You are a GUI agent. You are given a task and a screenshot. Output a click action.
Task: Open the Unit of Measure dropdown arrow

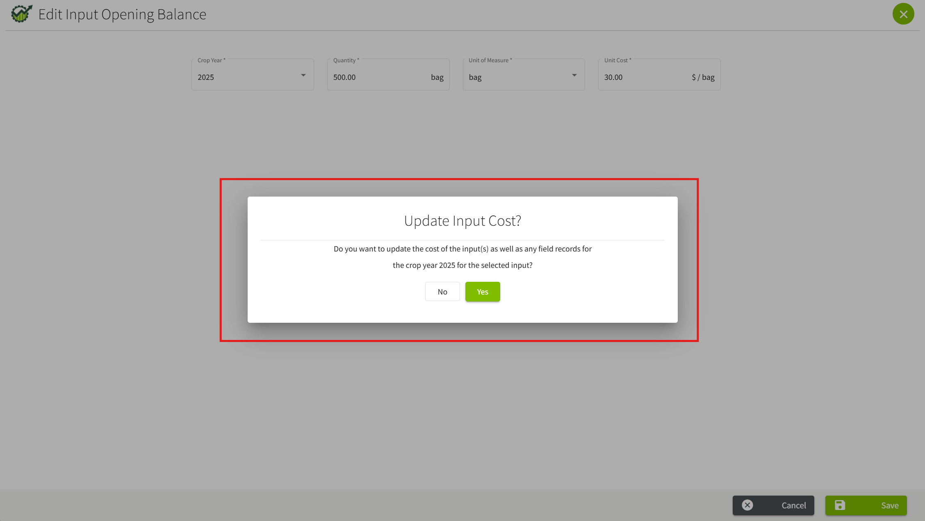574,75
